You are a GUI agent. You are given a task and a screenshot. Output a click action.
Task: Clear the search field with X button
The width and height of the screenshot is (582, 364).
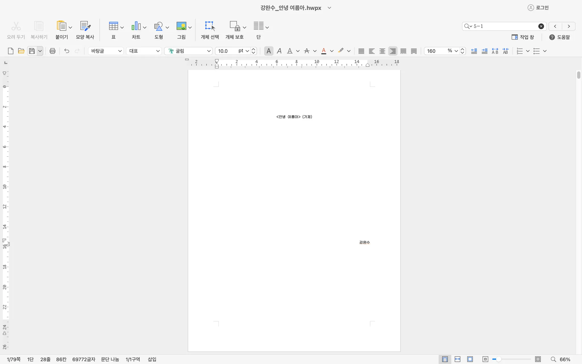coord(541,26)
